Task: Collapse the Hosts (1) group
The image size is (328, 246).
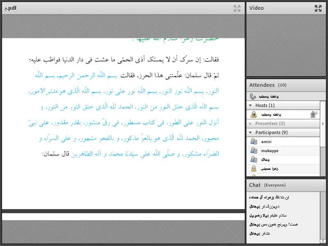Action: pyautogui.click(x=251, y=105)
